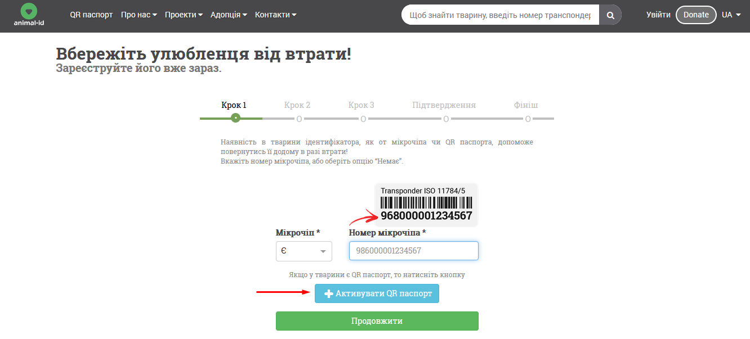Click the transponder number search field
Viewport: 750px width, 339px height.
tap(500, 15)
